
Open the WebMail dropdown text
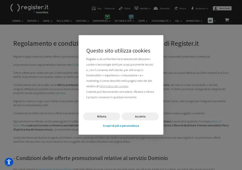coord(145,9)
